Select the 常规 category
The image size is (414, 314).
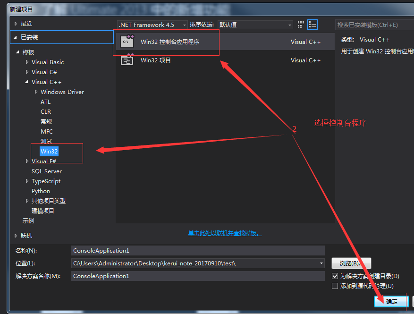pyautogui.click(x=46, y=121)
